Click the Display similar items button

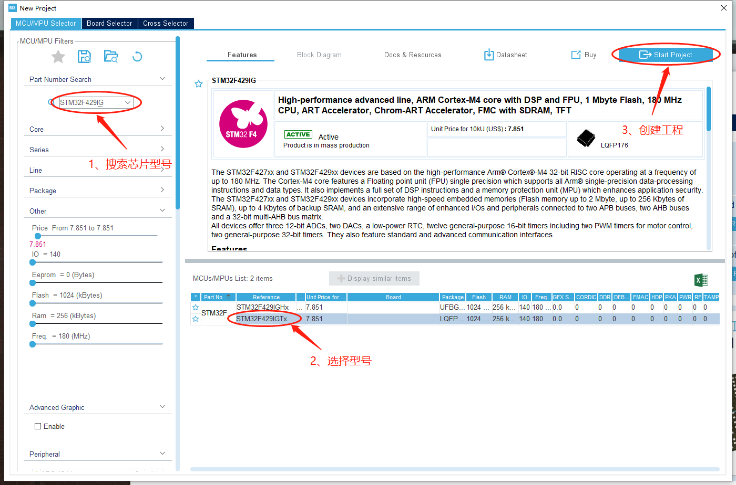374,278
